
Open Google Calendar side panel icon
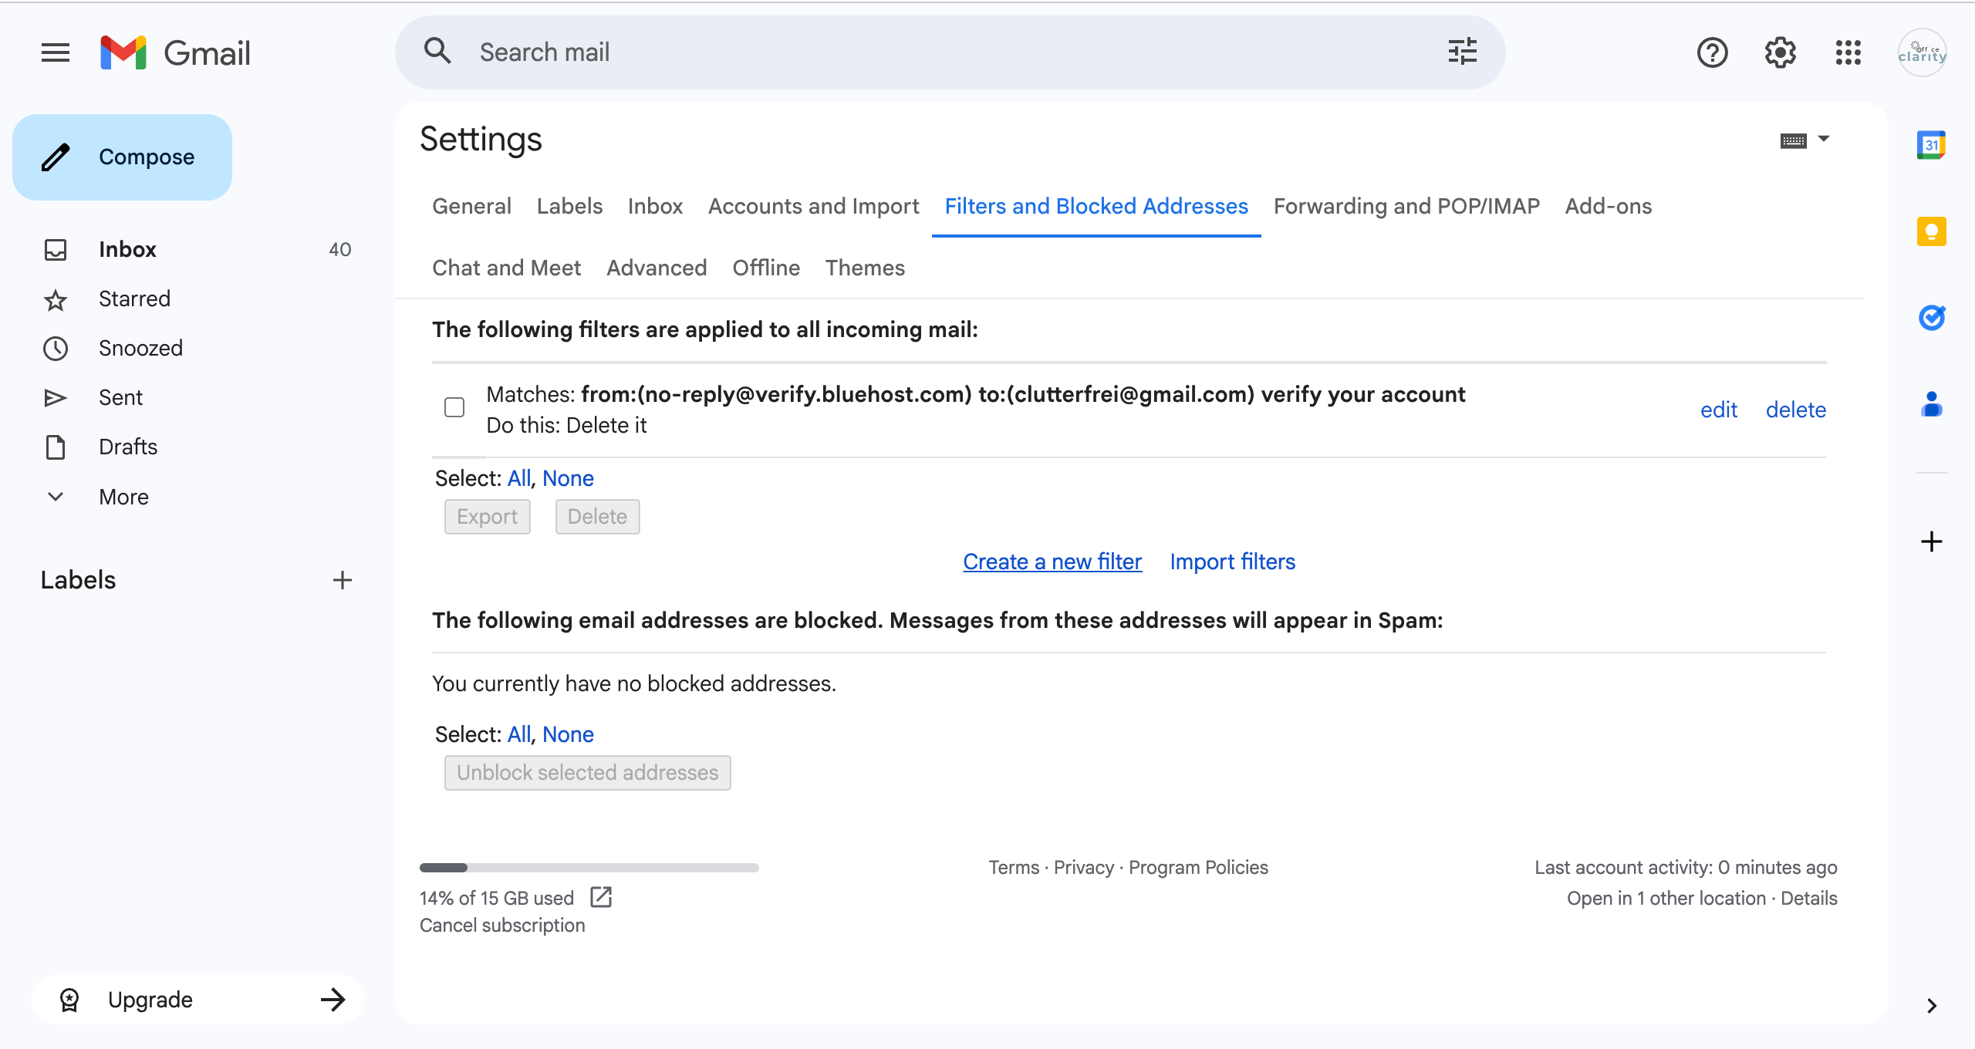pyautogui.click(x=1931, y=145)
